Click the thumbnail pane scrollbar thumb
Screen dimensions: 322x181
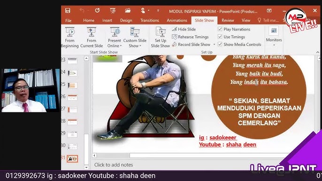coord(86,149)
